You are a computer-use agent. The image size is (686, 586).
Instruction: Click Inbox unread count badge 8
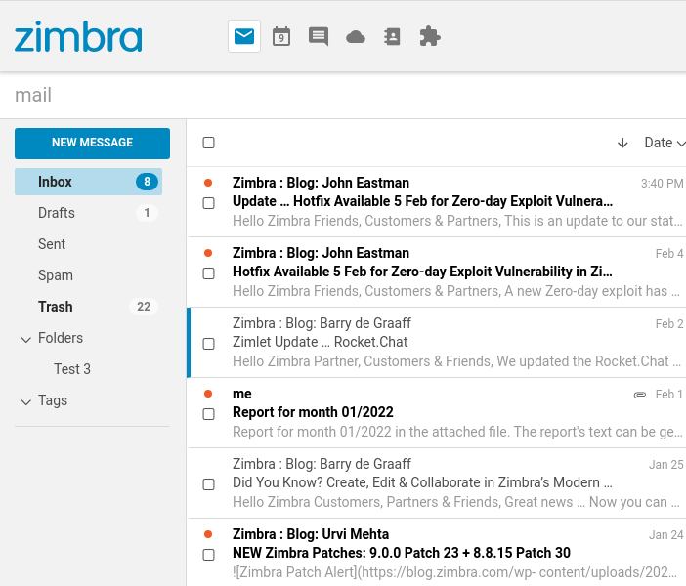click(x=147, y=182)
